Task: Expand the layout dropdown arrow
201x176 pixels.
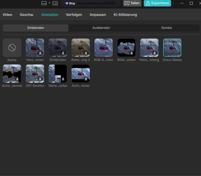Action: point(49,3)
